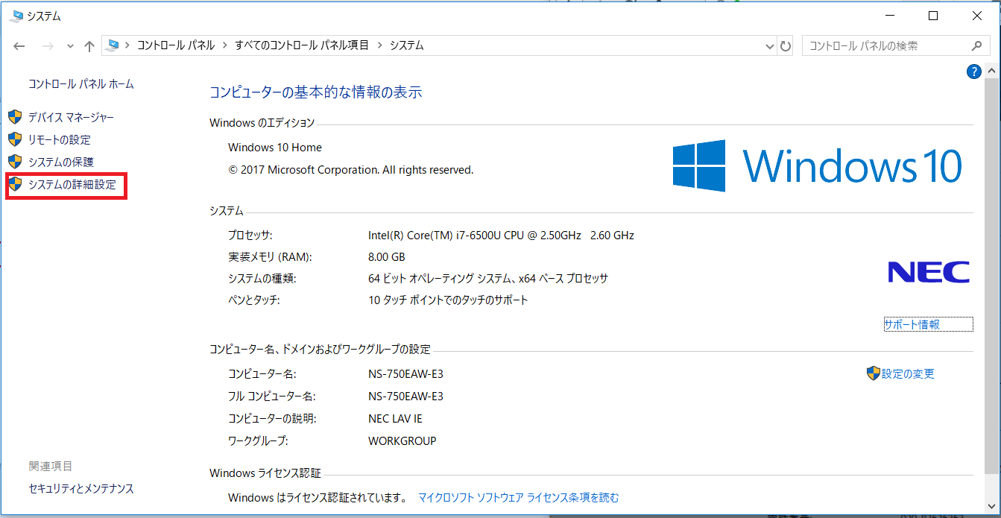Click computer icon in address bar
The height and width of the screenshot is (518, 1001).
click(x=113, y=45)
